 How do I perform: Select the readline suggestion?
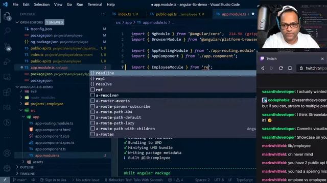(173, 73)
